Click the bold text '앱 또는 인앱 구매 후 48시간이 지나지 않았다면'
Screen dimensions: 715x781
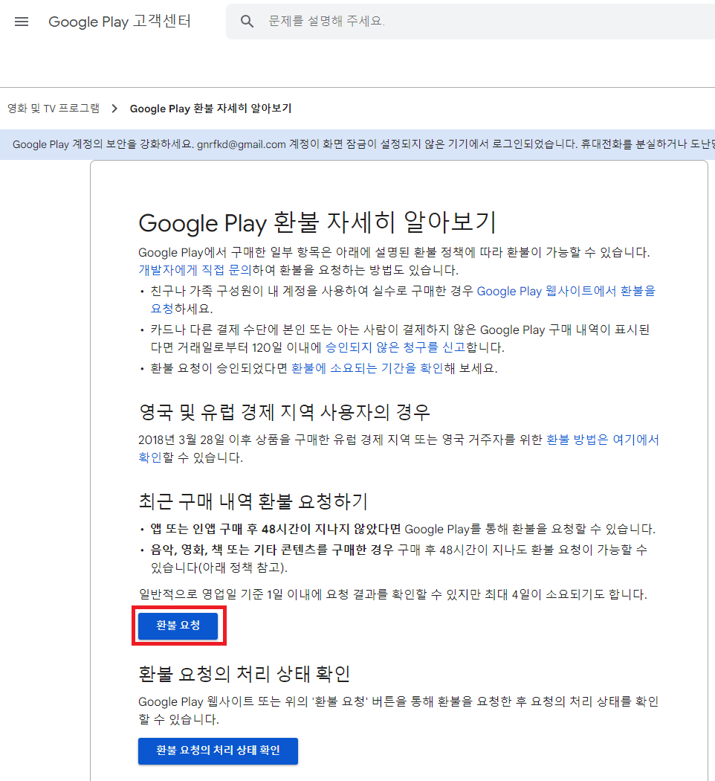(x=276, y=529)
